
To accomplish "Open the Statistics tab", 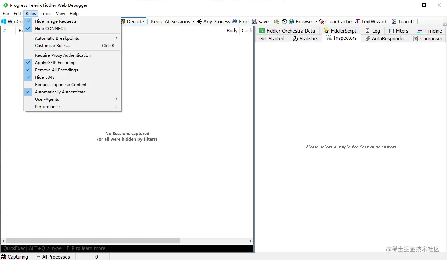I will pyautogui.click(x=305, y=39).
